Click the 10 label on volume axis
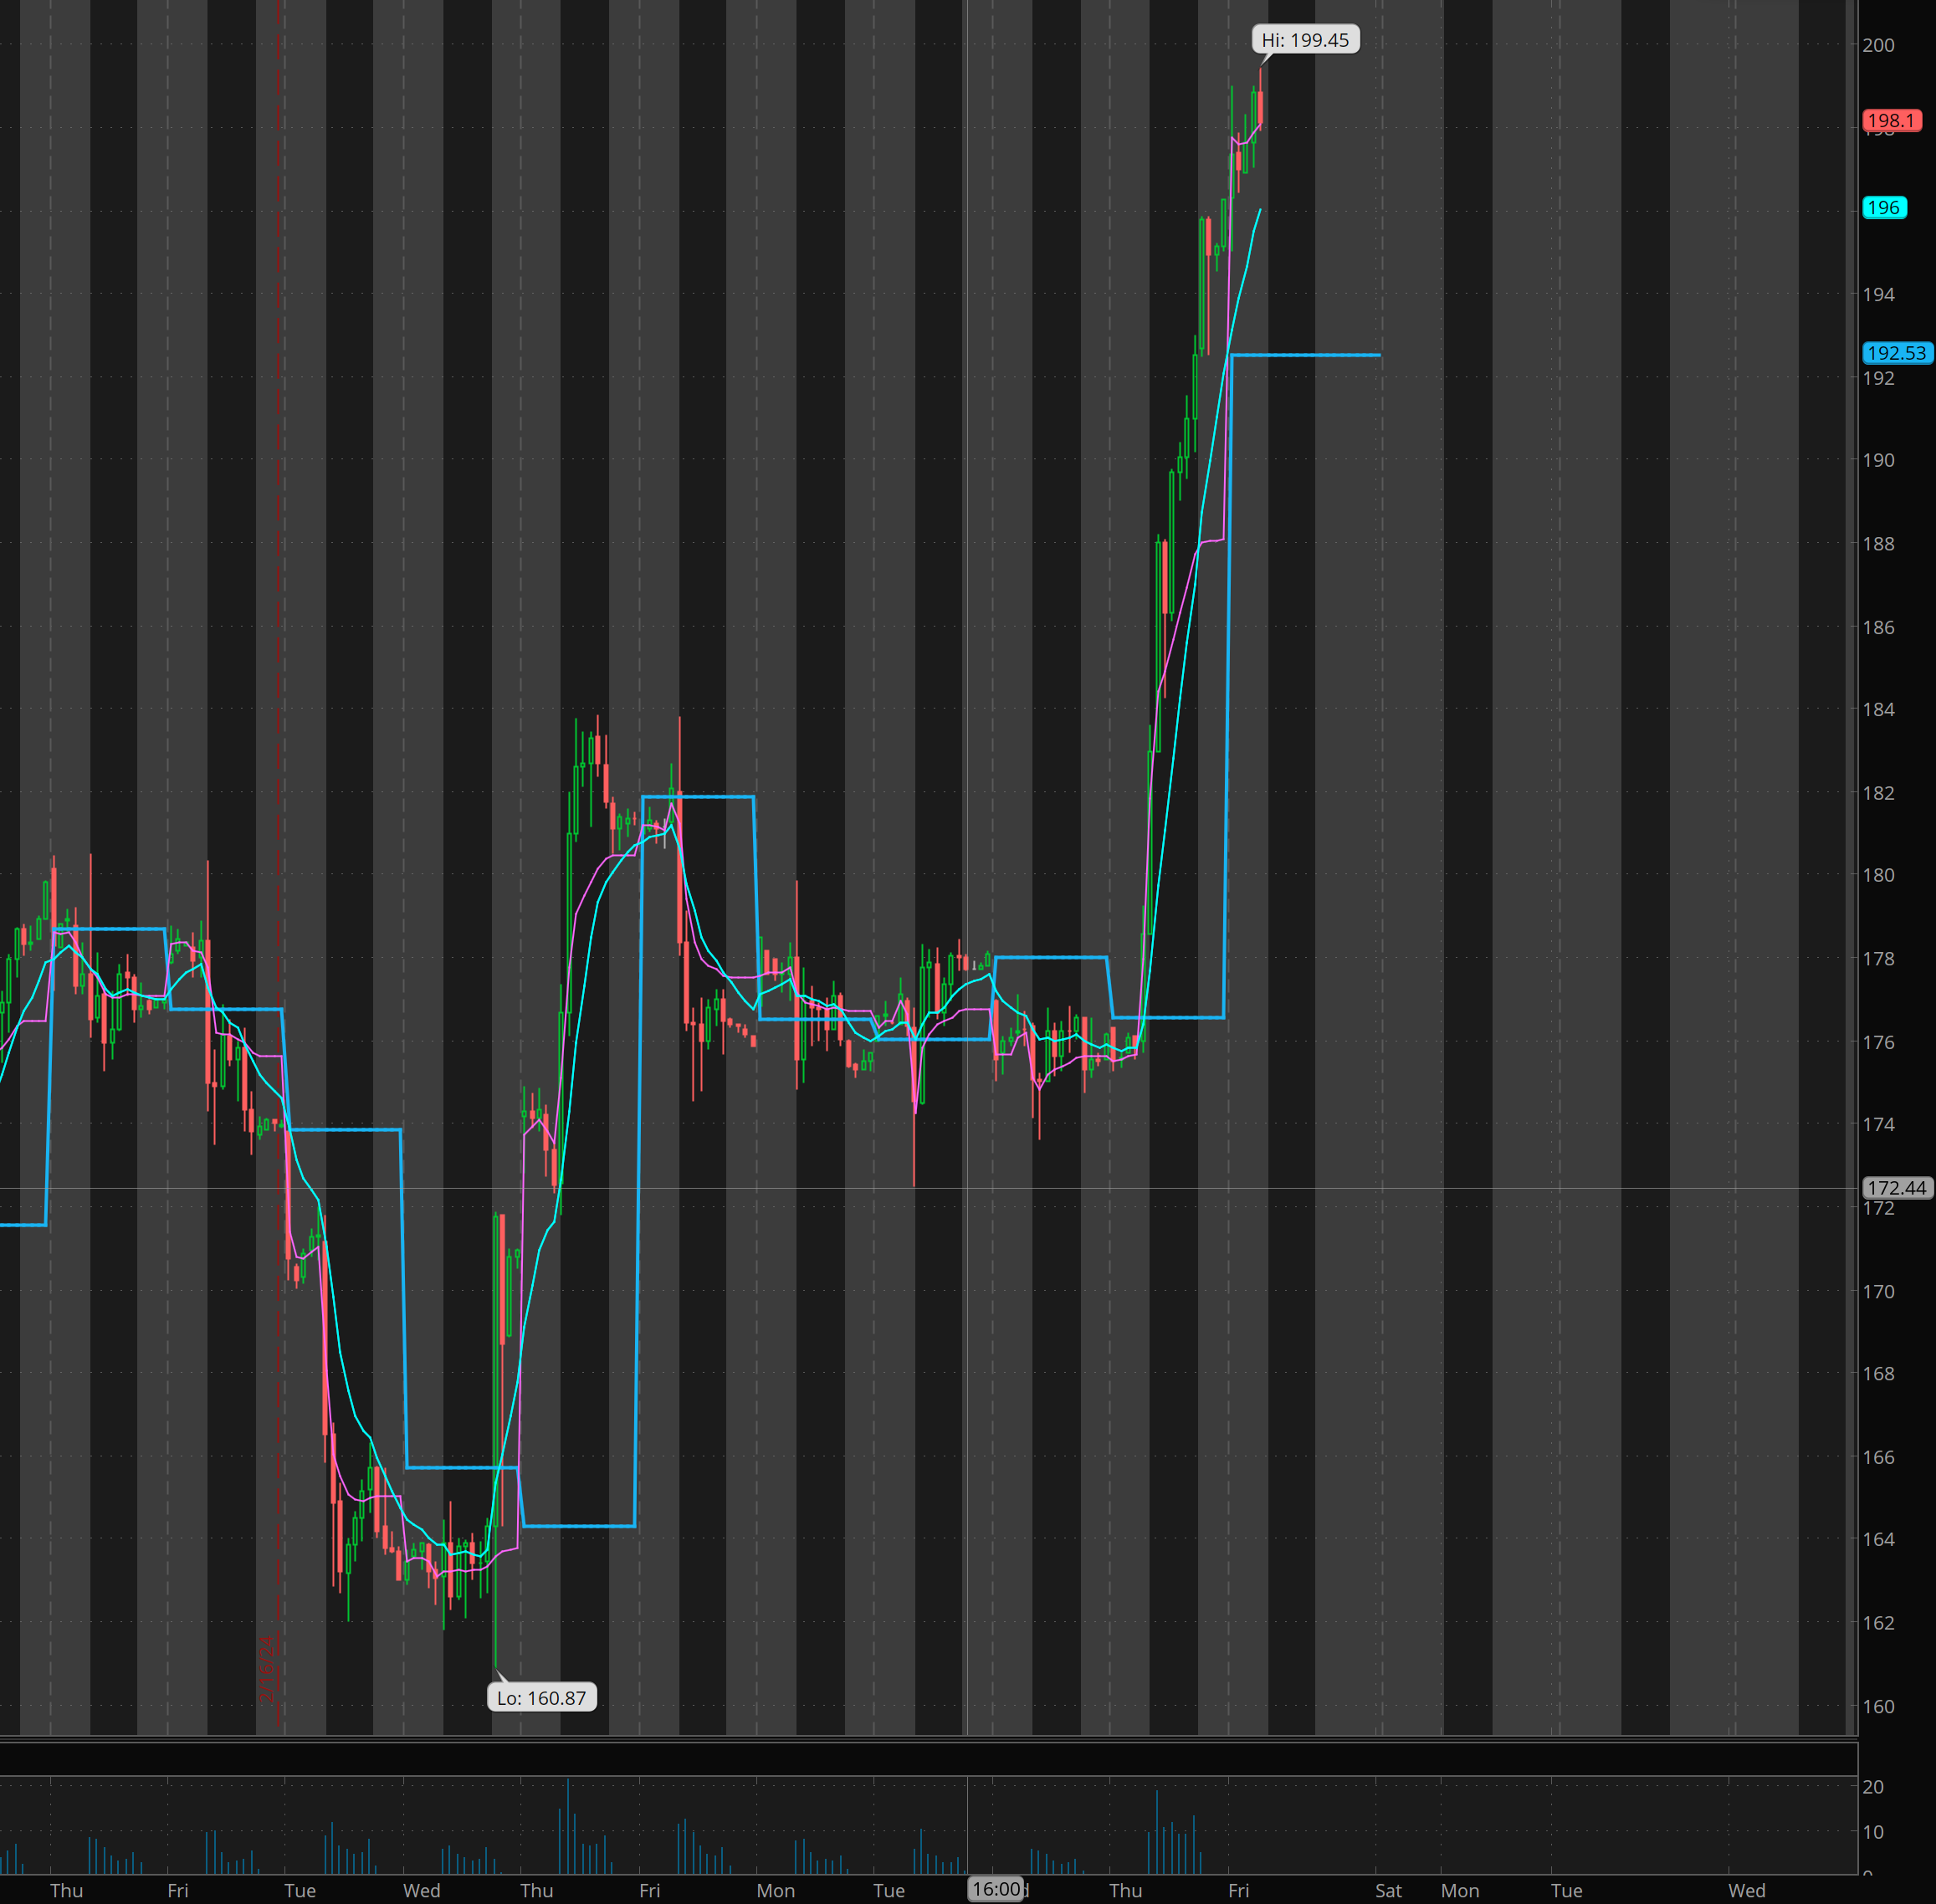1936x1904 pixels. (x=1872, y=1832)
